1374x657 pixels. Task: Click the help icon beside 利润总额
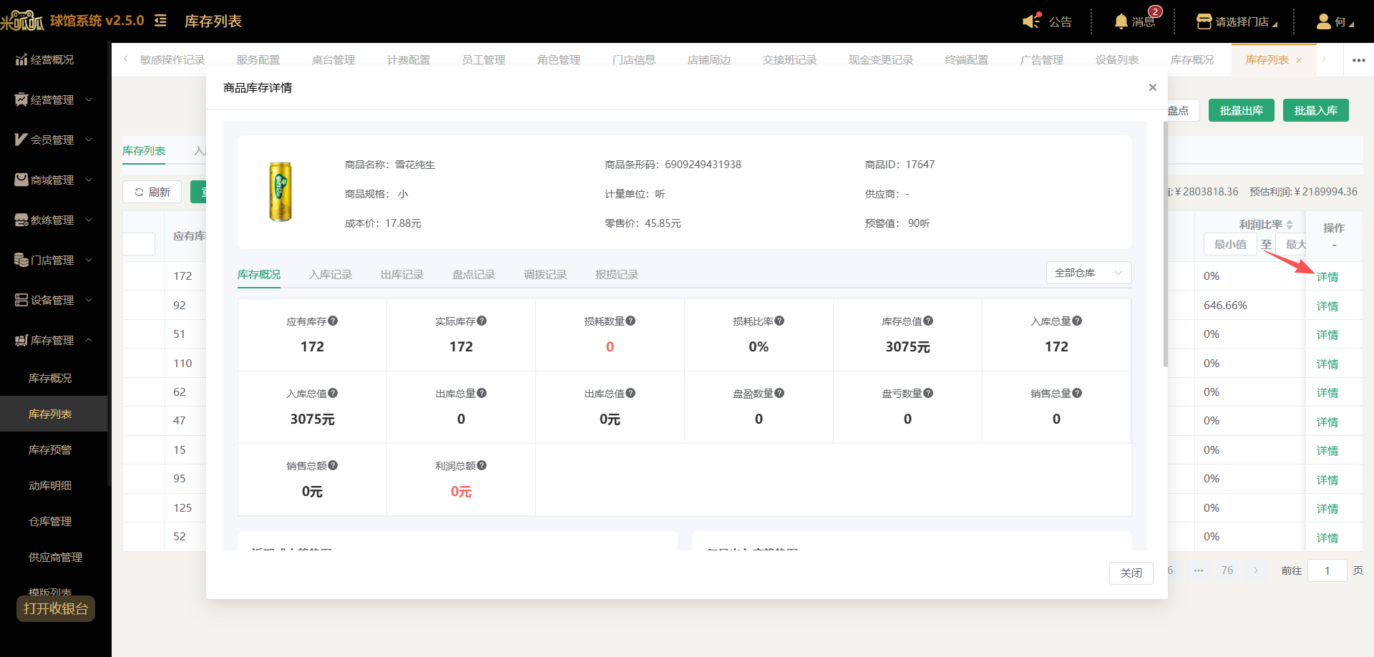482,466
